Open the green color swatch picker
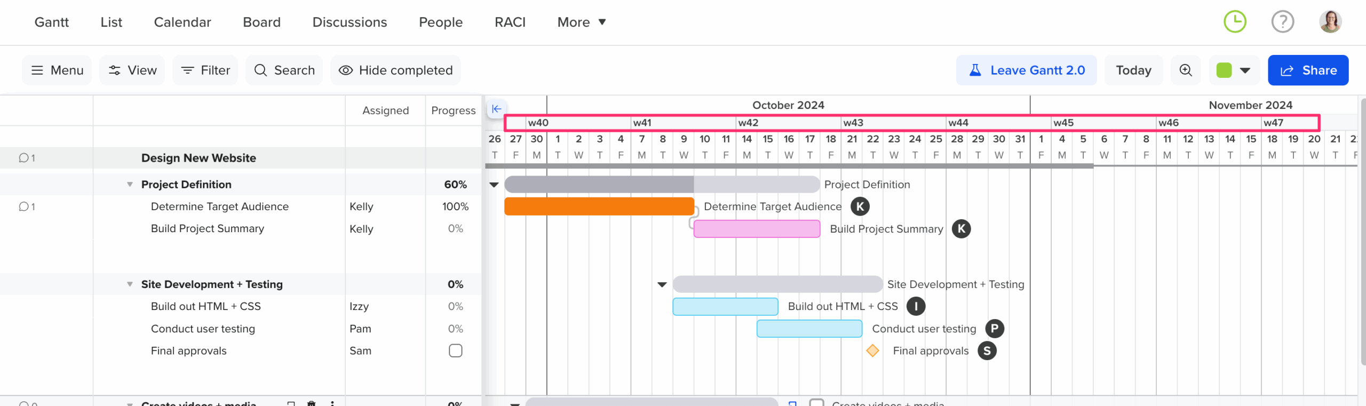The height and width of the screenshot is (406, 1366). coord(1234,70)
